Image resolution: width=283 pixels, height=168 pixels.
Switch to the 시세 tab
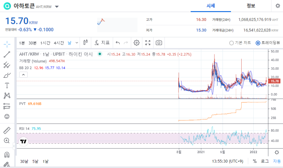pyautogui.click(x=211, y=6)
